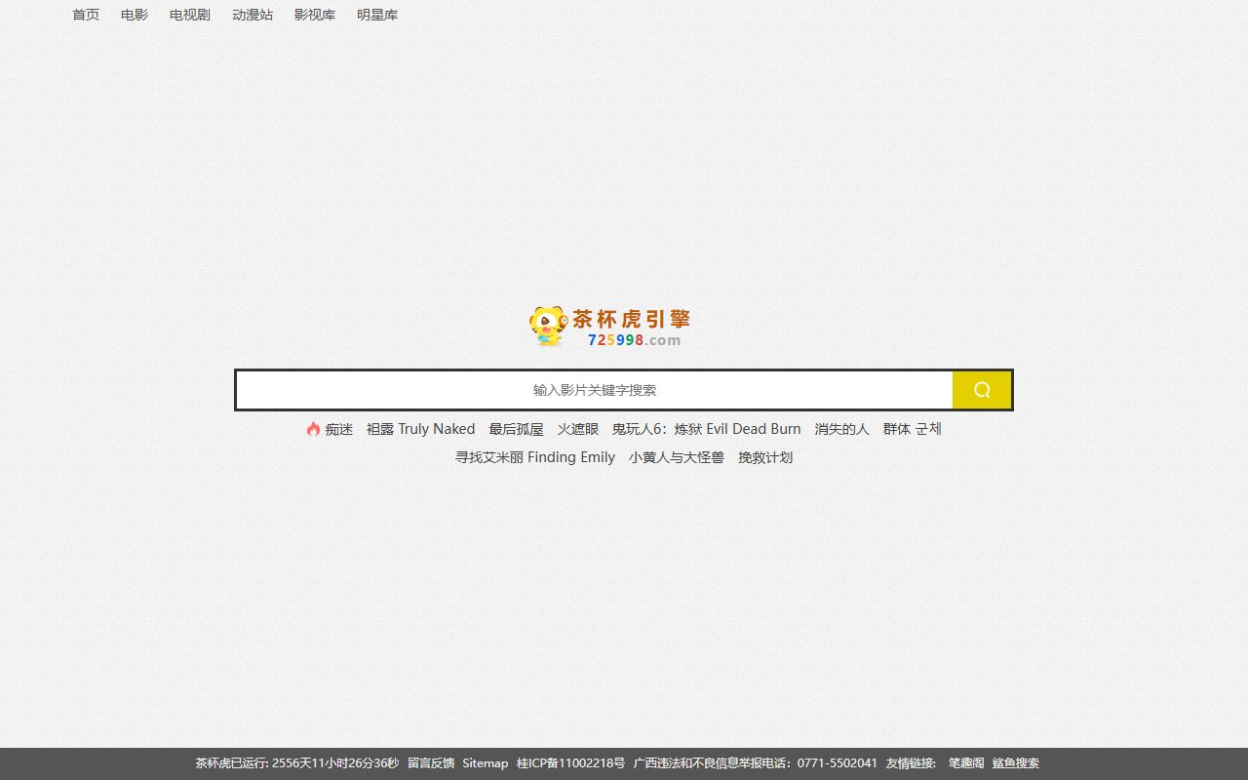Select the 挽救计划 keyword

[x=765, y=457]
